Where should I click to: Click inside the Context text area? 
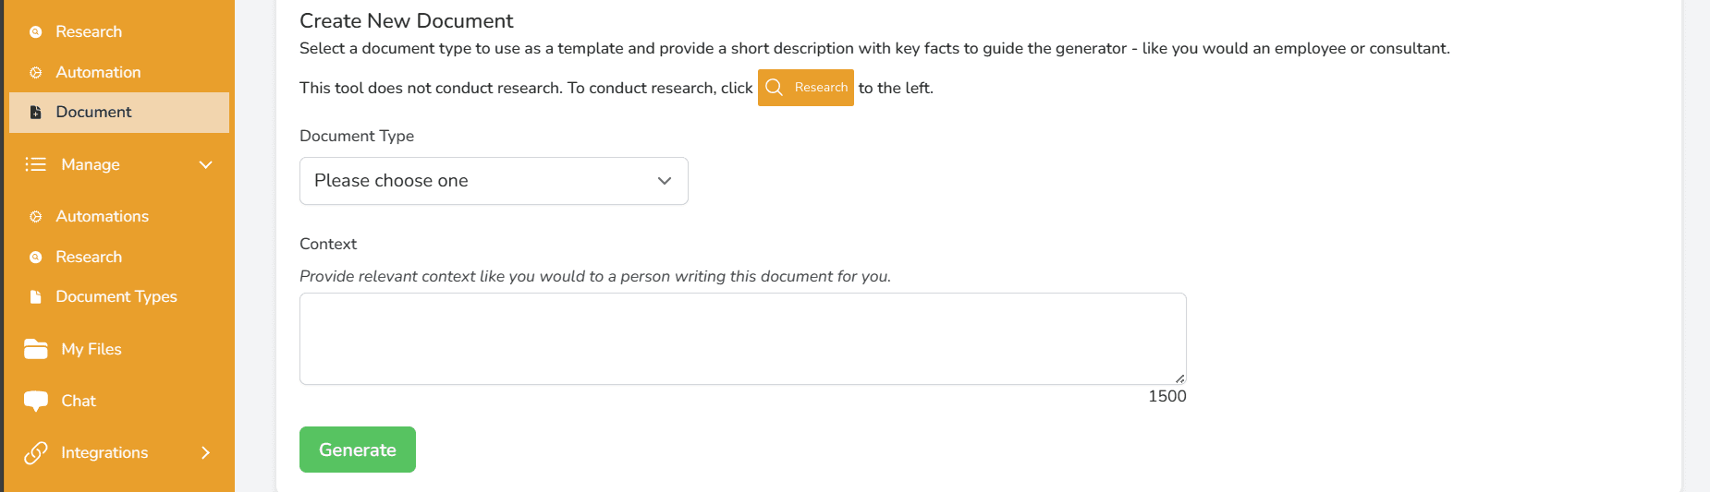click(743, 339)
